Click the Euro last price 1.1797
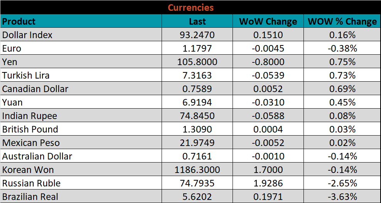 [197, 49]
